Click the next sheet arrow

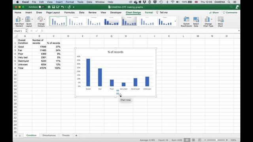coord(20,136)
